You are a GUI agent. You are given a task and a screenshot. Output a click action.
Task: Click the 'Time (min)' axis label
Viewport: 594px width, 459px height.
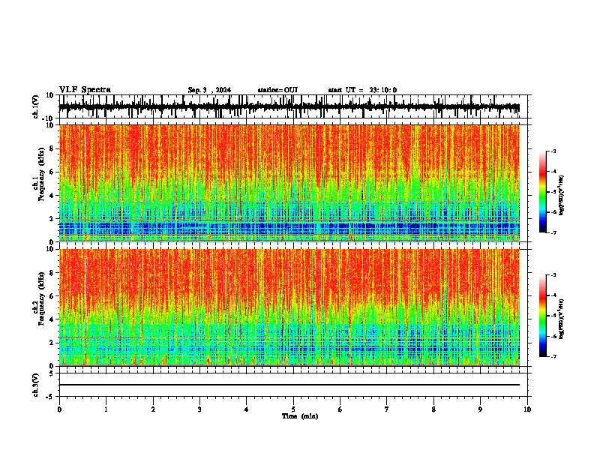pos(300,416)
